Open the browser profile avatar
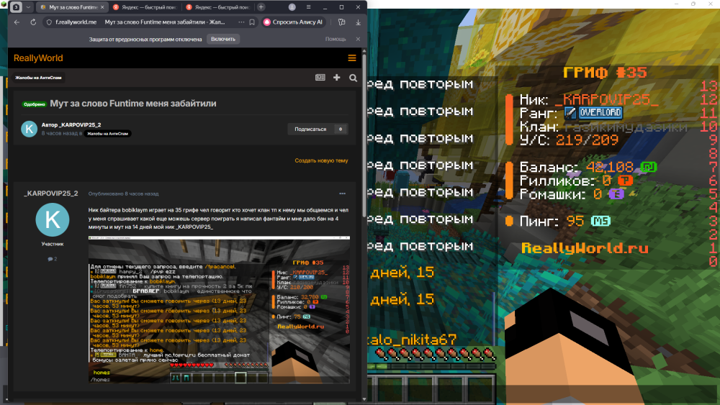Image resolution: width=720 pixels, height=405 pixels. (x=292, y=7)
